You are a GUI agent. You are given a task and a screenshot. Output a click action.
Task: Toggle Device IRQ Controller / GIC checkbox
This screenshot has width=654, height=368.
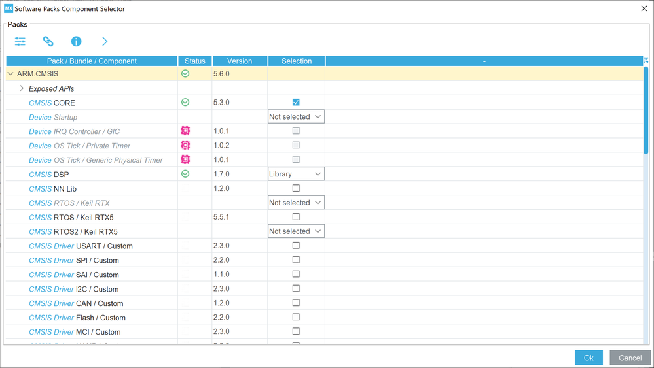click(x=296, y=131)
